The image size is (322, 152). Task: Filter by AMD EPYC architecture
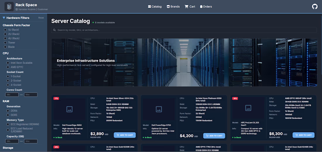pyautogui.click(x=8, y=67)
